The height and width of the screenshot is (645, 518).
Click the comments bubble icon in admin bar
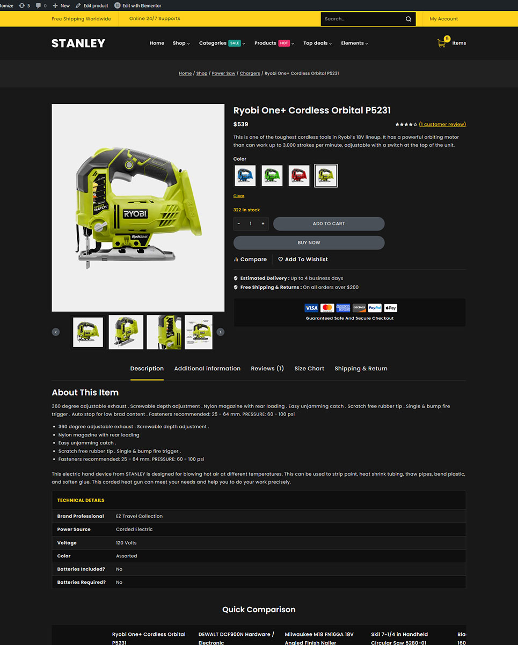[x=38, y=5]
